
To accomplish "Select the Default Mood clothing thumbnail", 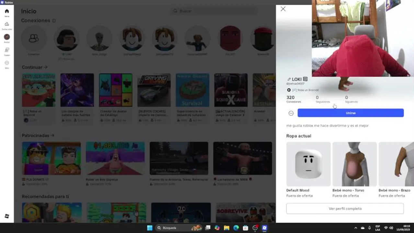I will (x=308, y=164).
